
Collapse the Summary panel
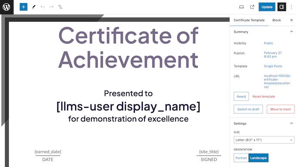[x=292, y=32]
